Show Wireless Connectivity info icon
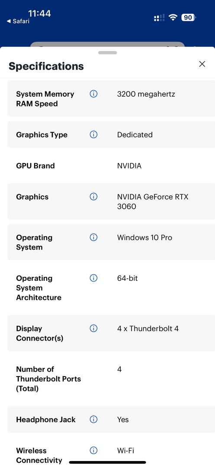Viewport: 215px width, 468px height. pos(93,450)
